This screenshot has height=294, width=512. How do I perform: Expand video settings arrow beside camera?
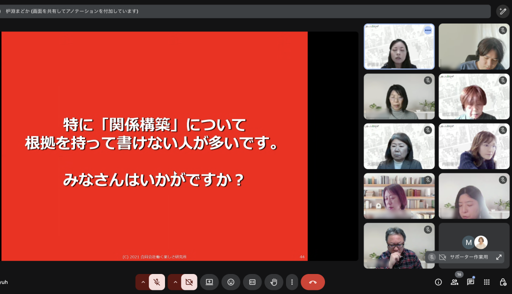coord(175,282)
